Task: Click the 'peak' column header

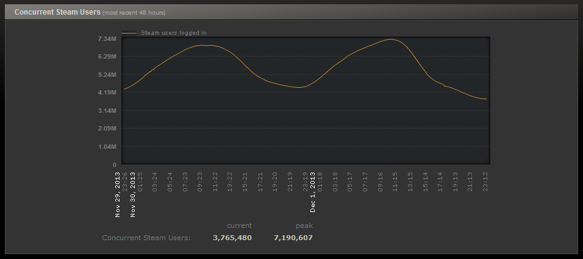Action: [x=304, y=225]
